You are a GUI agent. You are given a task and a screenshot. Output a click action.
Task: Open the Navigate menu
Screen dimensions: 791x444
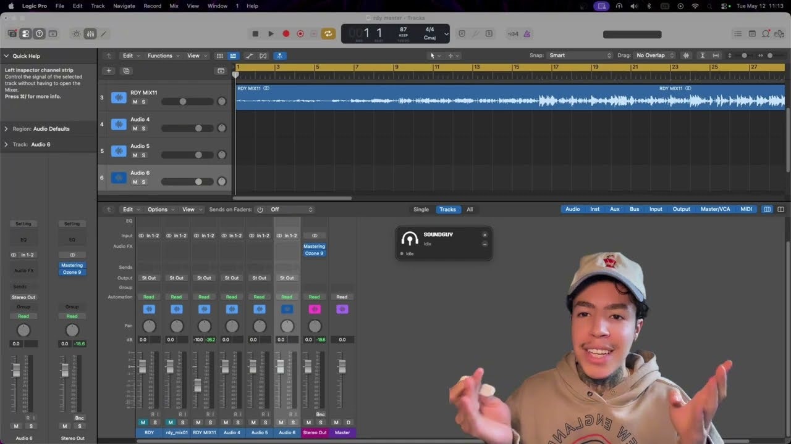[124, 6]
